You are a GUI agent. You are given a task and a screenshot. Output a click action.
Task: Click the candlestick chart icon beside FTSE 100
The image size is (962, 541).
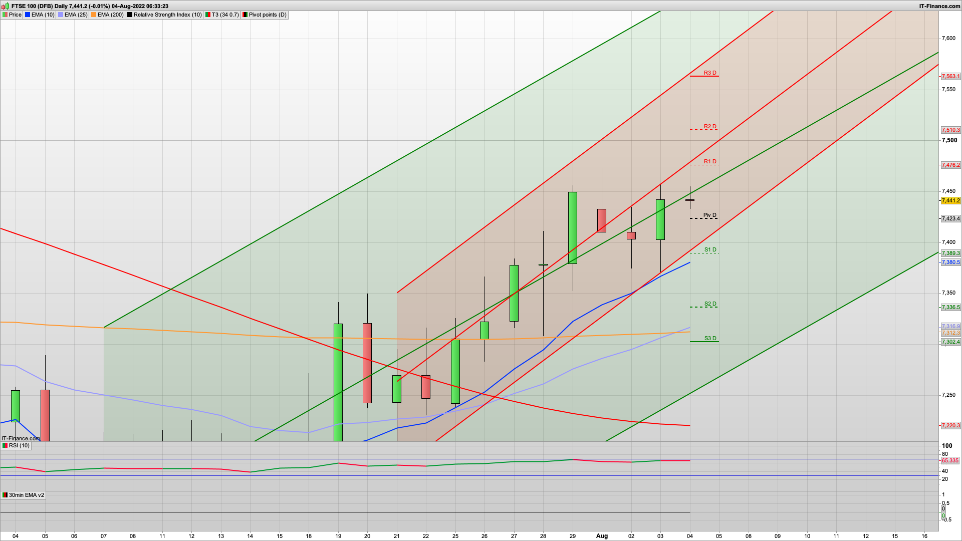6,6
